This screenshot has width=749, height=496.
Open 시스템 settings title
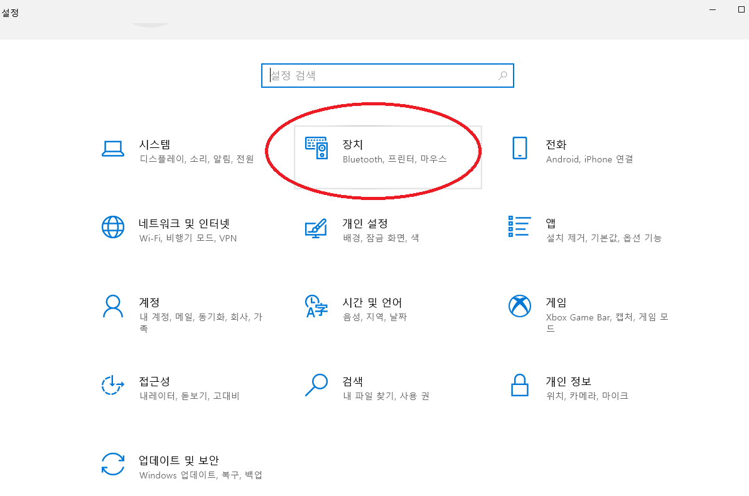click(x=154, y=144)
